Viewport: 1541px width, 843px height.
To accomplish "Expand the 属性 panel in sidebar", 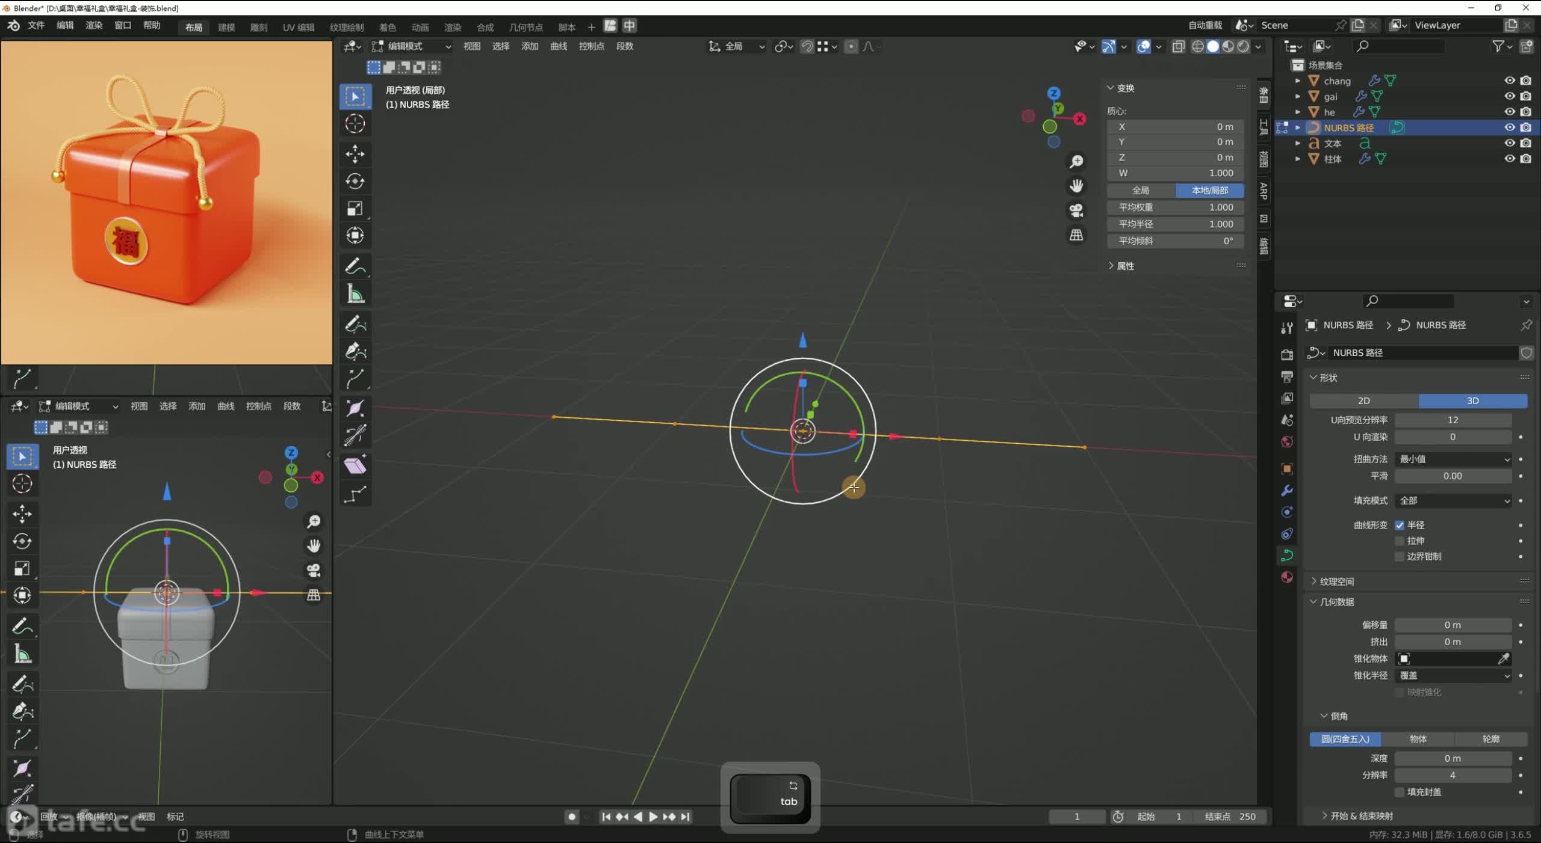I will tap(1124, 266).
